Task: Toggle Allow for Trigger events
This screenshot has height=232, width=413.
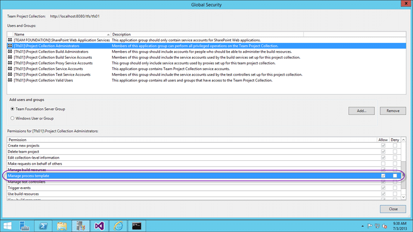Action: pos(383,188)
